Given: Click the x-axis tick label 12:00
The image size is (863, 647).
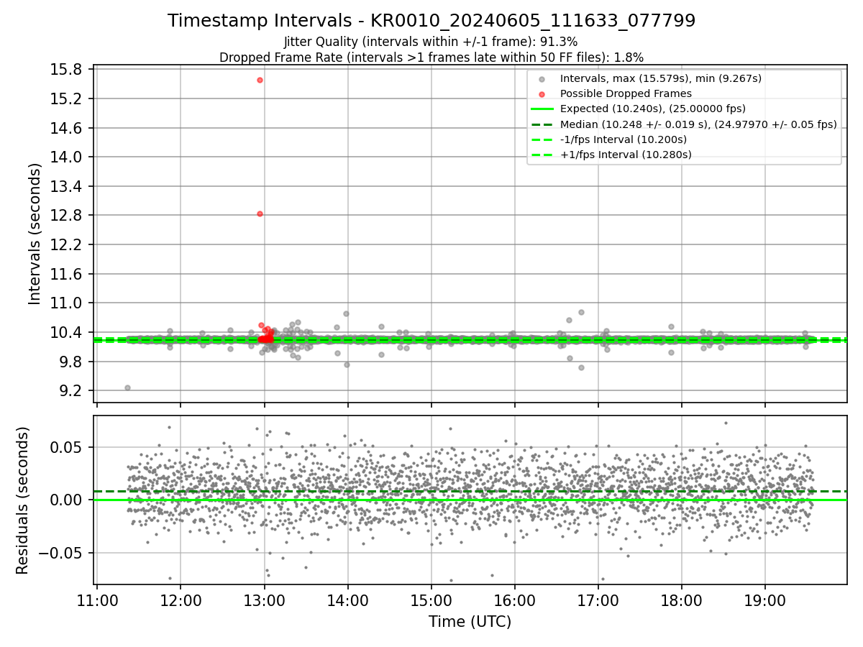Looking at the screenshot, I should 181,601.
